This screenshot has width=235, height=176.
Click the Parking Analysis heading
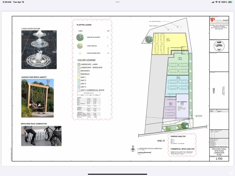pyautogui.click(x=179, y=136)
